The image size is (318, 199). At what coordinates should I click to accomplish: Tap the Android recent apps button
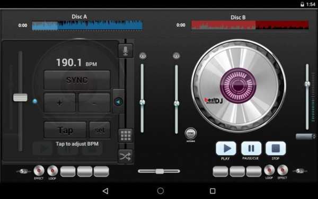pyautogui.click(x=213, y=191)
